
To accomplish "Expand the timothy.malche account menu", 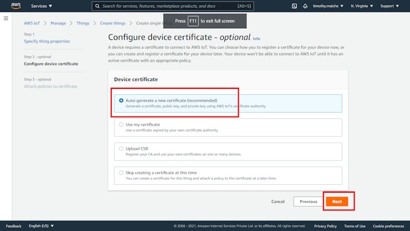I will coord(328,6).
